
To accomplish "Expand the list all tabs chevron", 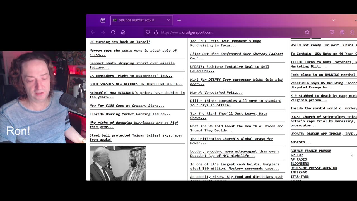I will tap(333, 20).
